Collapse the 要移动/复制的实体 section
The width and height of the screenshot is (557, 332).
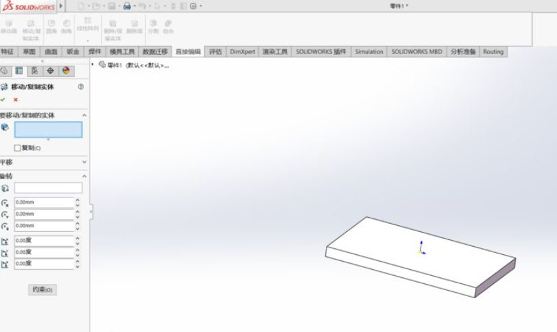point(84,116)
